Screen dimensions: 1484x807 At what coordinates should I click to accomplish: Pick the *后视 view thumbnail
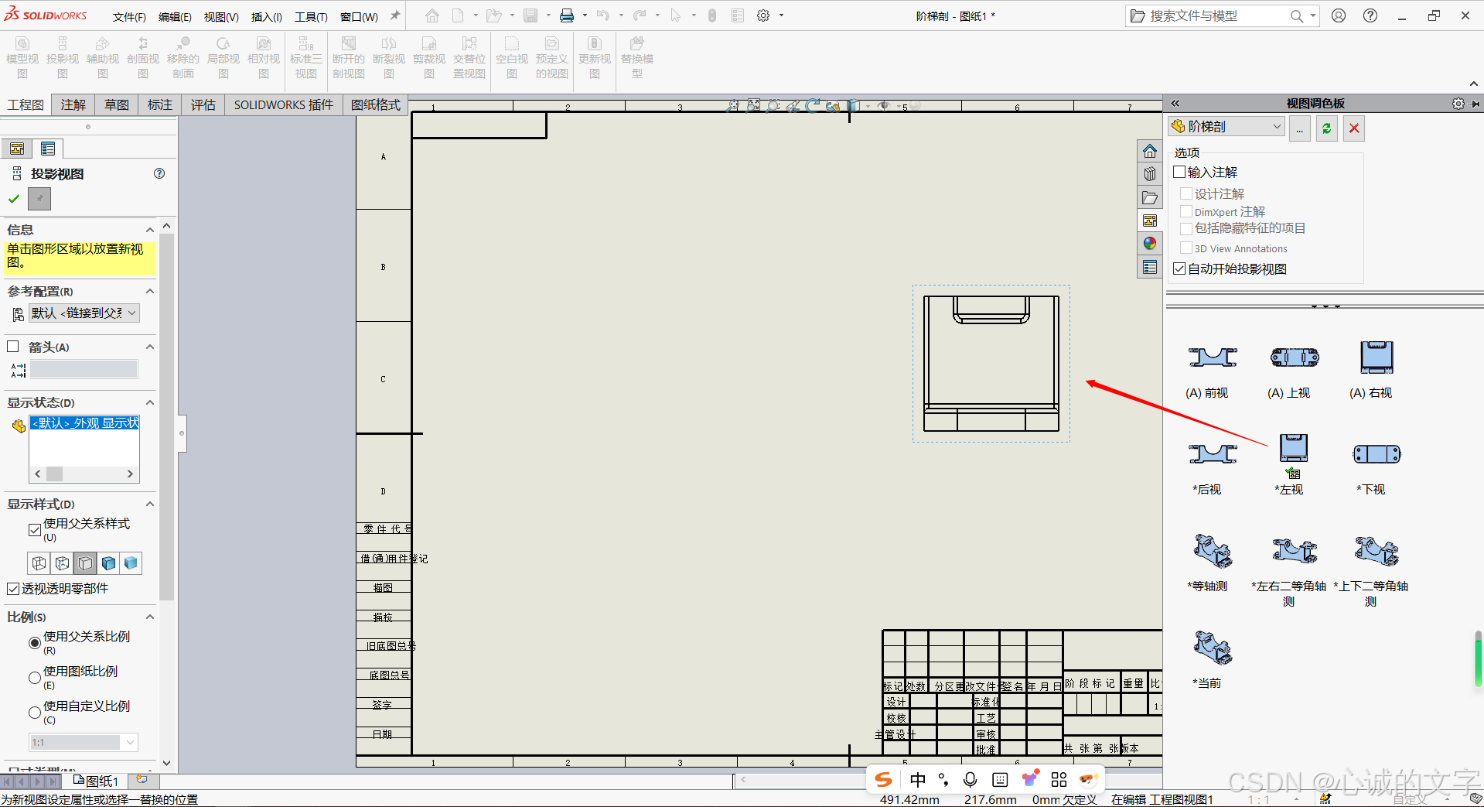point(1213,454)
